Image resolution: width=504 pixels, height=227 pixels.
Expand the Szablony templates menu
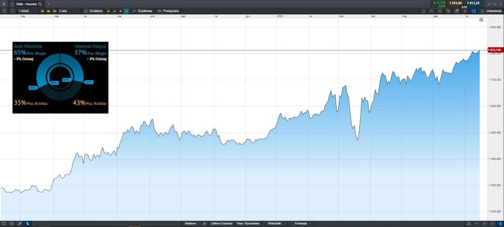tap(94, 10)
